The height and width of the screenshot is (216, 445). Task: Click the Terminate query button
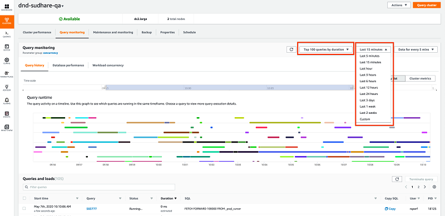421,179
